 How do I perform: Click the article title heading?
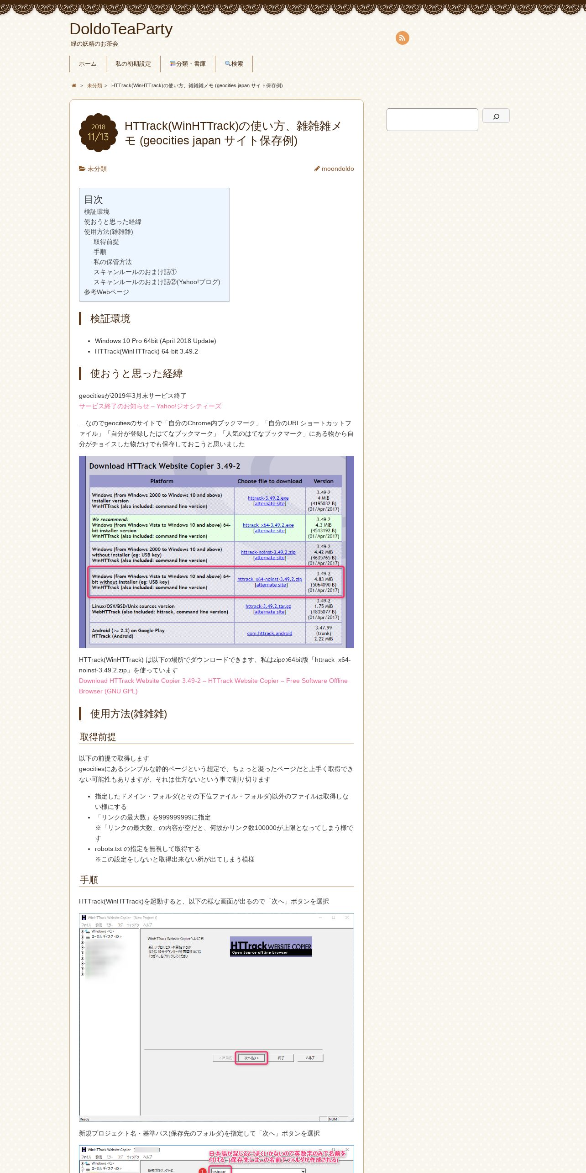tap(233, 133)
